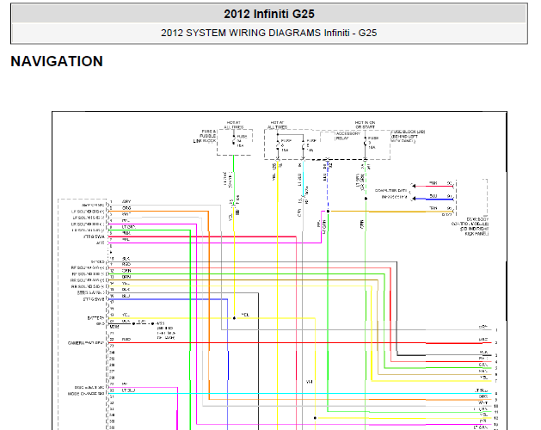Click the body control module description text

[470, 226]
